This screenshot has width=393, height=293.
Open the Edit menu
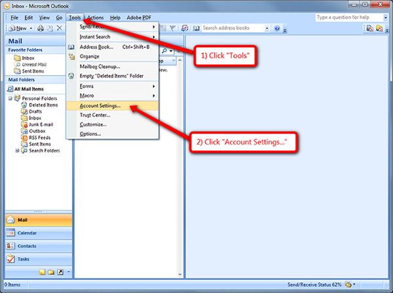pos(29,18)
